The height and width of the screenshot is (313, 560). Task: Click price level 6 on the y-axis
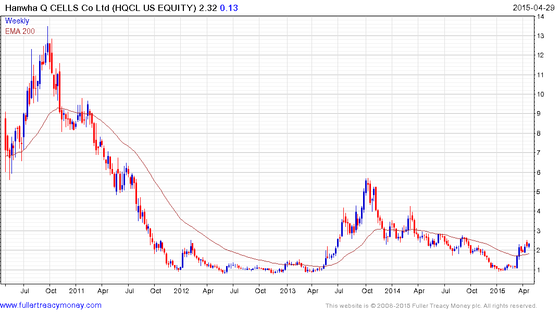click(539, 173)
